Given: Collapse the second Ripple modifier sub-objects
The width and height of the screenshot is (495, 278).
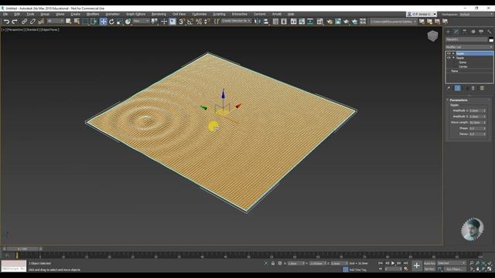Looking at the screenshot, I should coord(453,58).
